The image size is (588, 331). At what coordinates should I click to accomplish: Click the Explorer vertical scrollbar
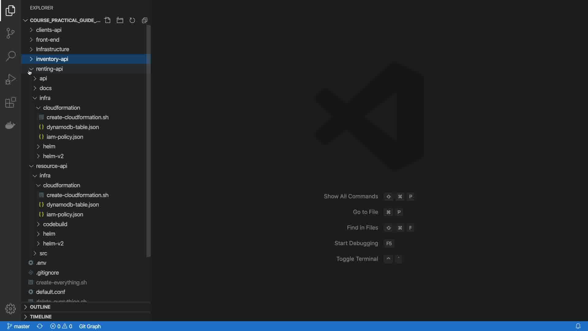pyautogui.click(x=149, y=141)
